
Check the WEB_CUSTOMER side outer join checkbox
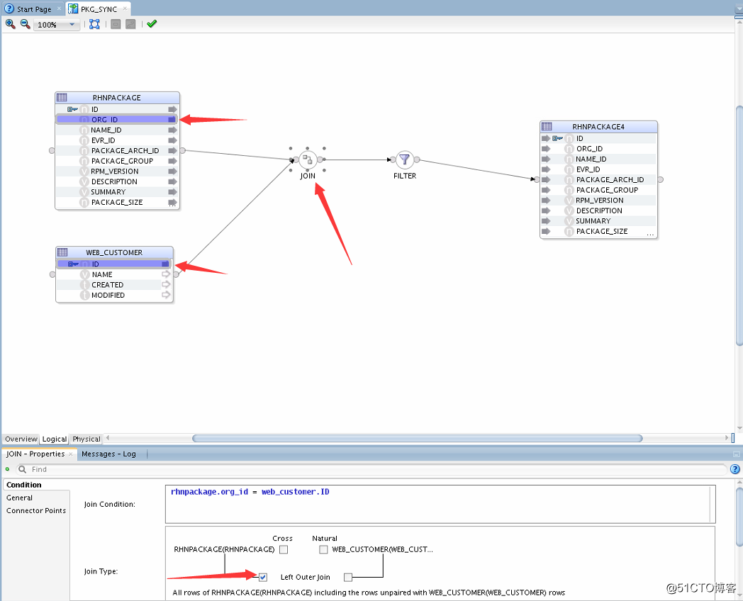pos(348,577)
